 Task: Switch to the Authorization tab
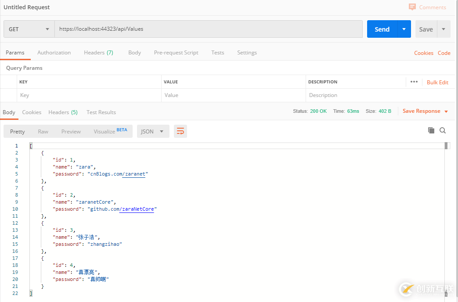(54, 53)
